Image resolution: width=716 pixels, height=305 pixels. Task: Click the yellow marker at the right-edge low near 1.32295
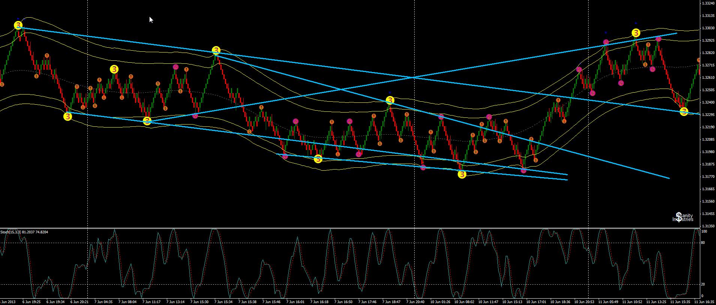point(684,111)
